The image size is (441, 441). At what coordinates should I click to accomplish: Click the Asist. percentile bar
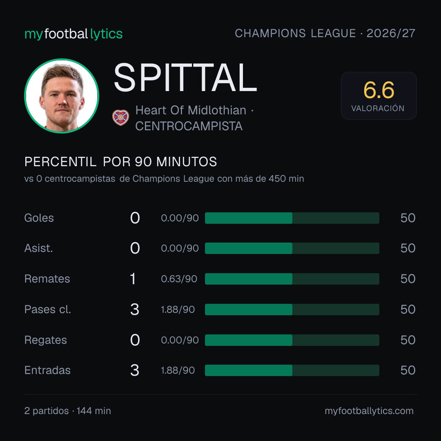click(x=292, y=248)
